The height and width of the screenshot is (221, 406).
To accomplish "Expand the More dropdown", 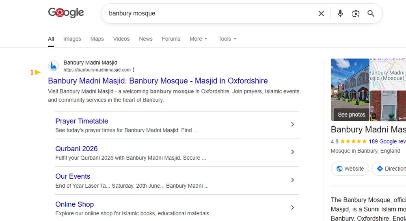I will click(199, 39).
